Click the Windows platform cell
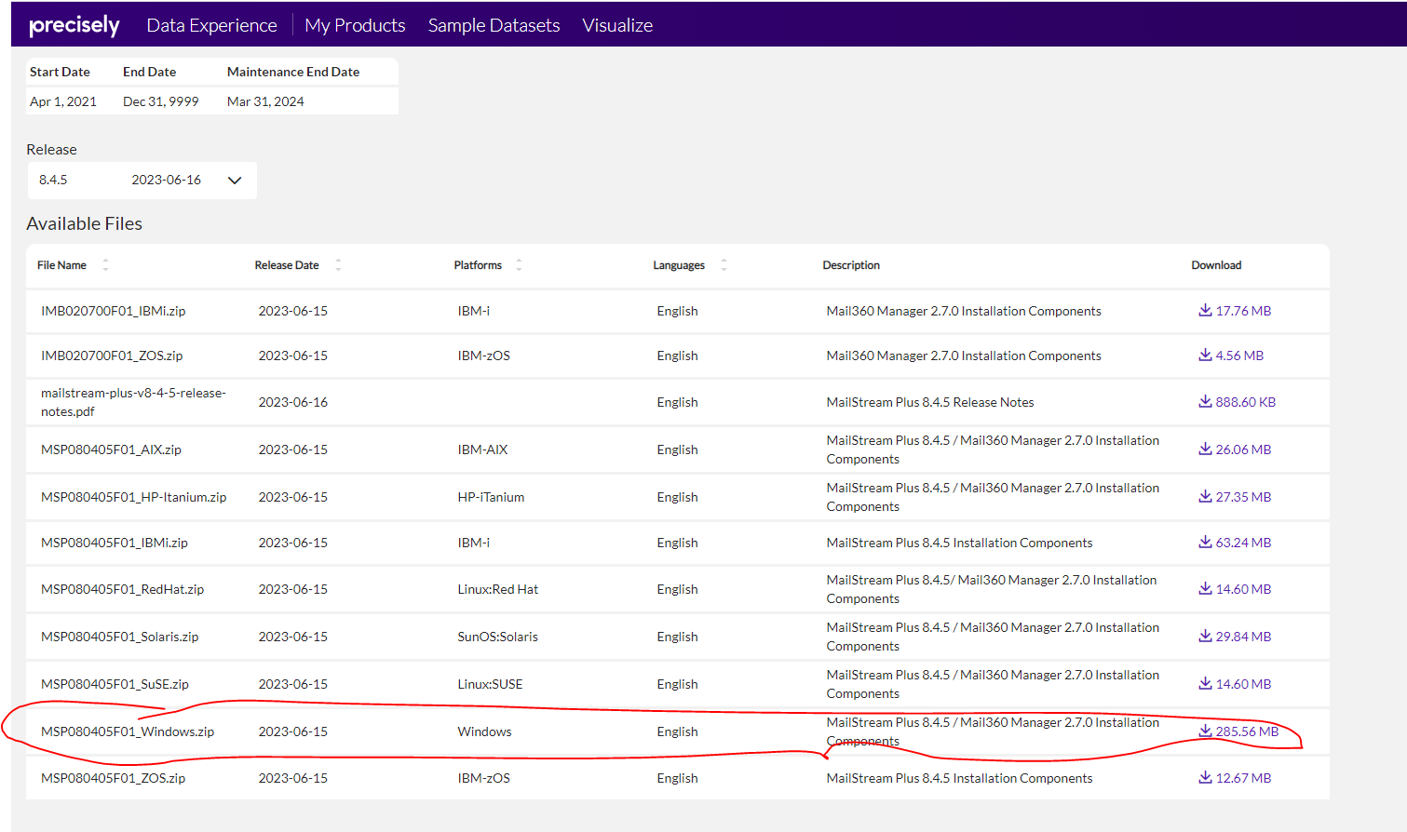1407x832 pixels. point(484,731)
